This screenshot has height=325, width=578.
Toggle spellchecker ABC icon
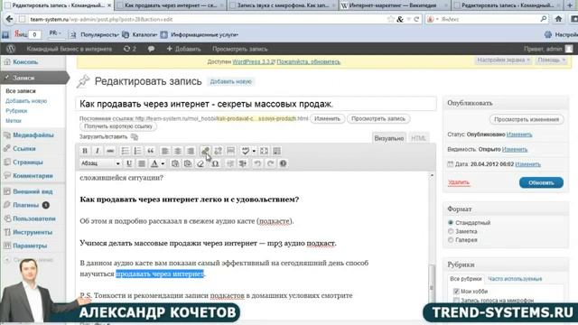click(x=245, y=151)
